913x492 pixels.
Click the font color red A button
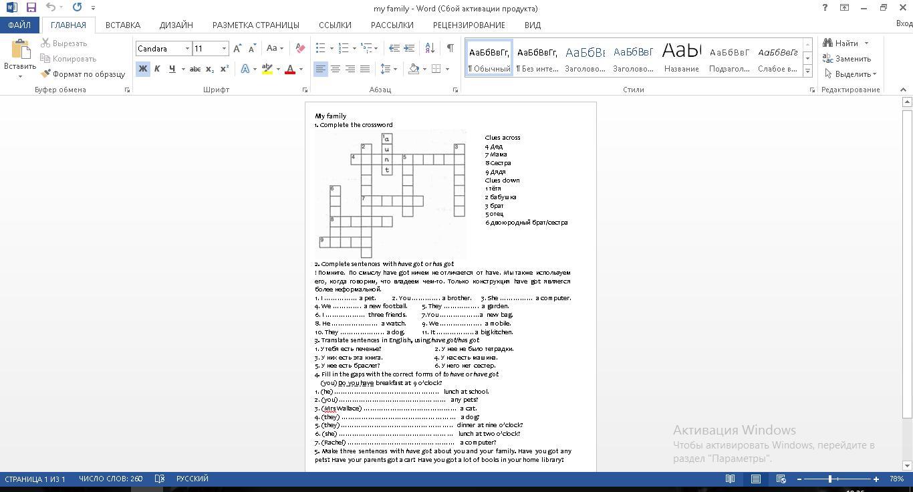click(290, 69)
